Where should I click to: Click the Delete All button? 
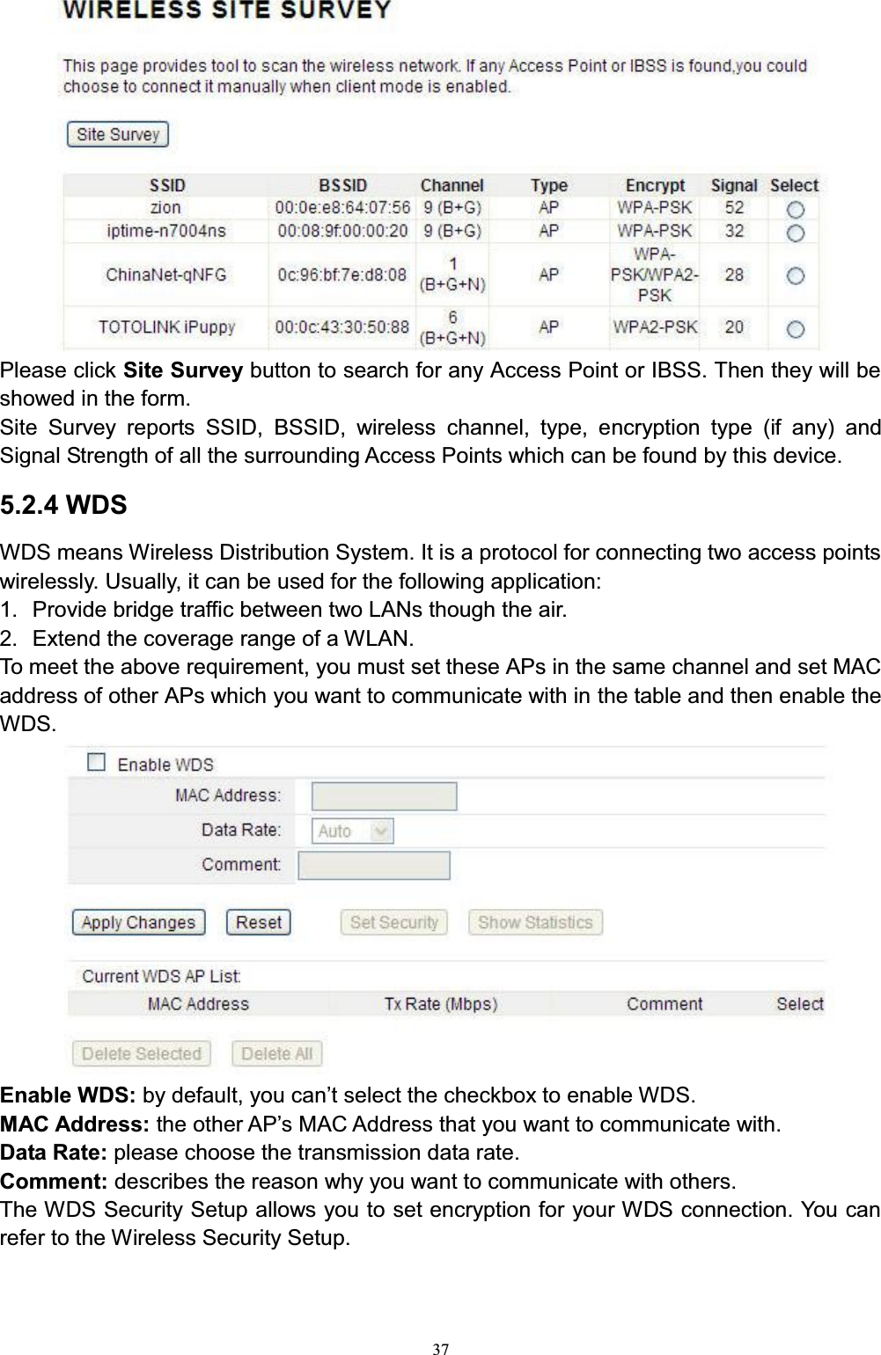[277, 1053]
